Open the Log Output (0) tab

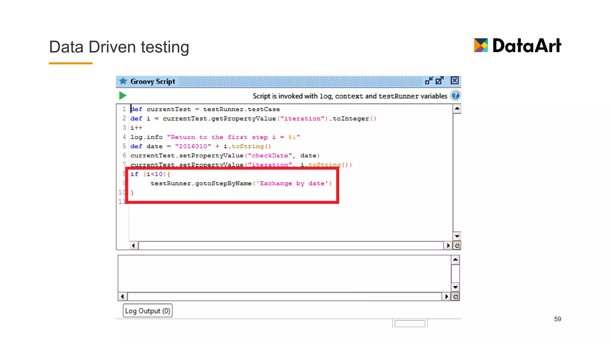click(x=147, y=311)
